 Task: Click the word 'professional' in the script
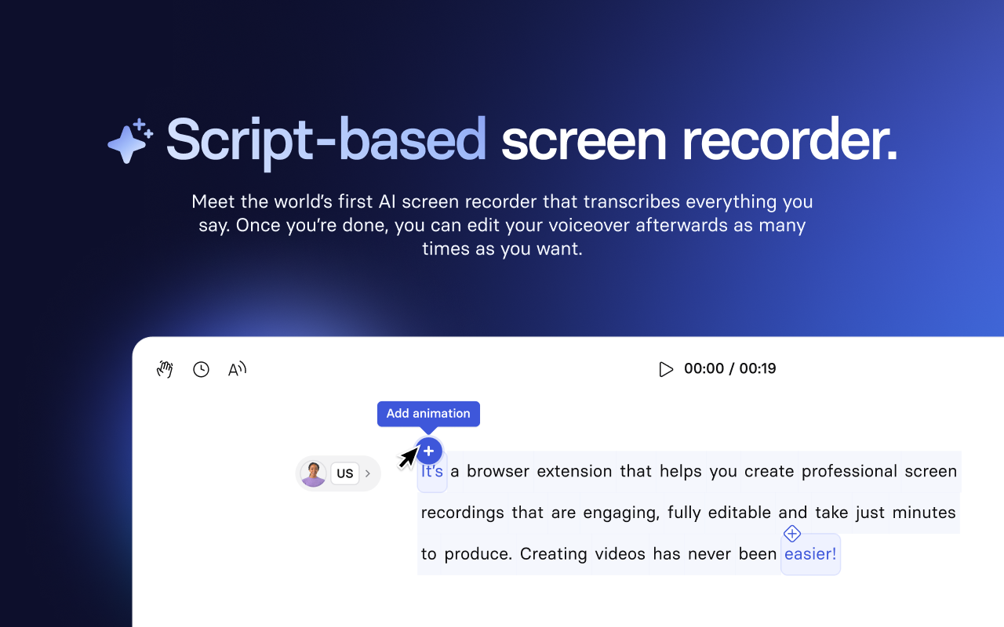(x=849, y=471)
